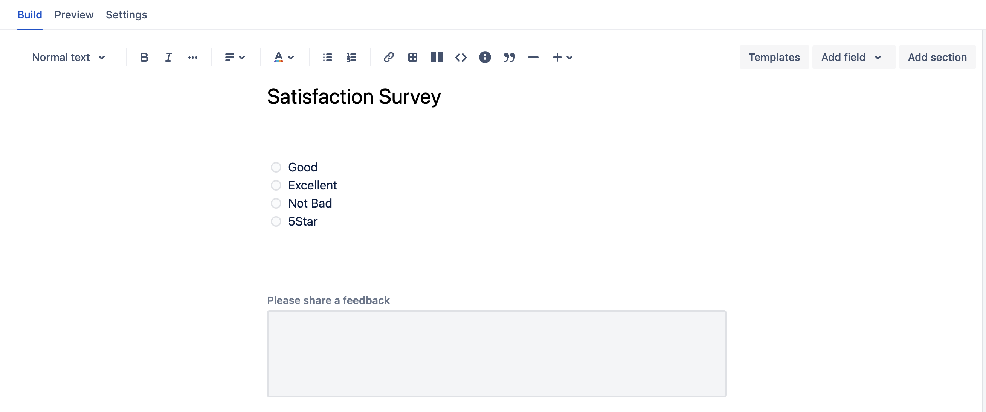Insert a block quote

[x=509, y=58]
